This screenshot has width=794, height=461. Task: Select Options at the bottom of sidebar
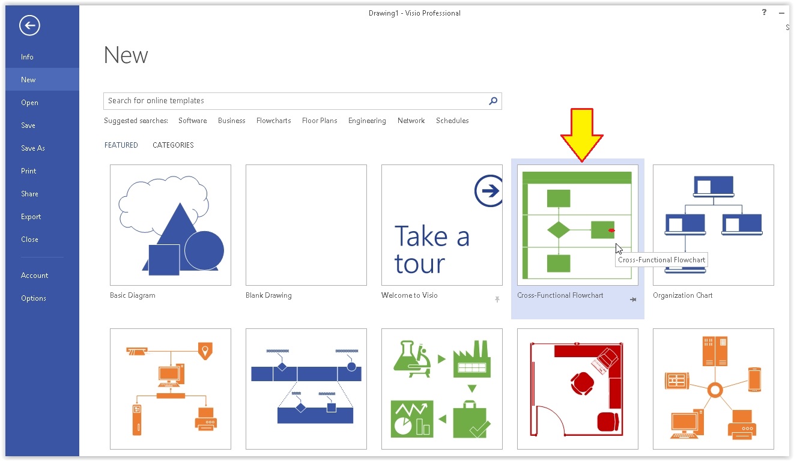[34, 298]
